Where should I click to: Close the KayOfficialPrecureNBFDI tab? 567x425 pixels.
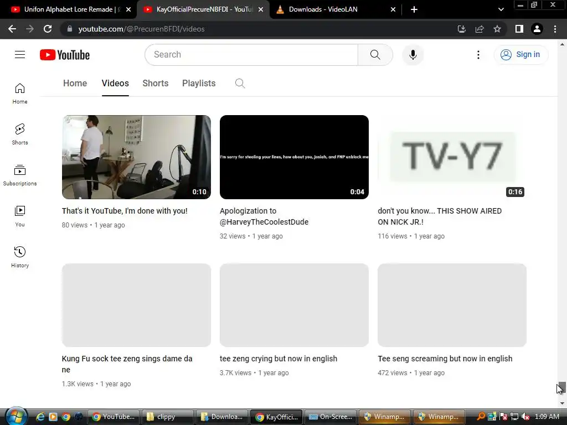(261, 9)
